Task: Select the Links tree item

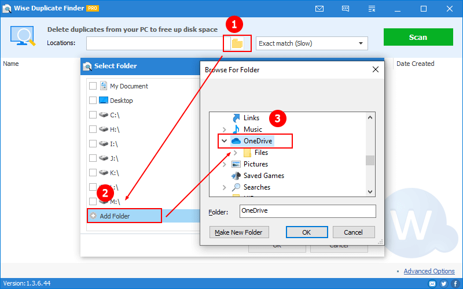Action: point(251,118)
